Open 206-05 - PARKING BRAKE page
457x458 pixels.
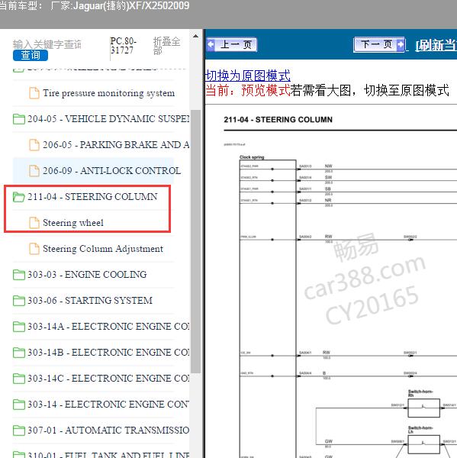coord(116,145)
